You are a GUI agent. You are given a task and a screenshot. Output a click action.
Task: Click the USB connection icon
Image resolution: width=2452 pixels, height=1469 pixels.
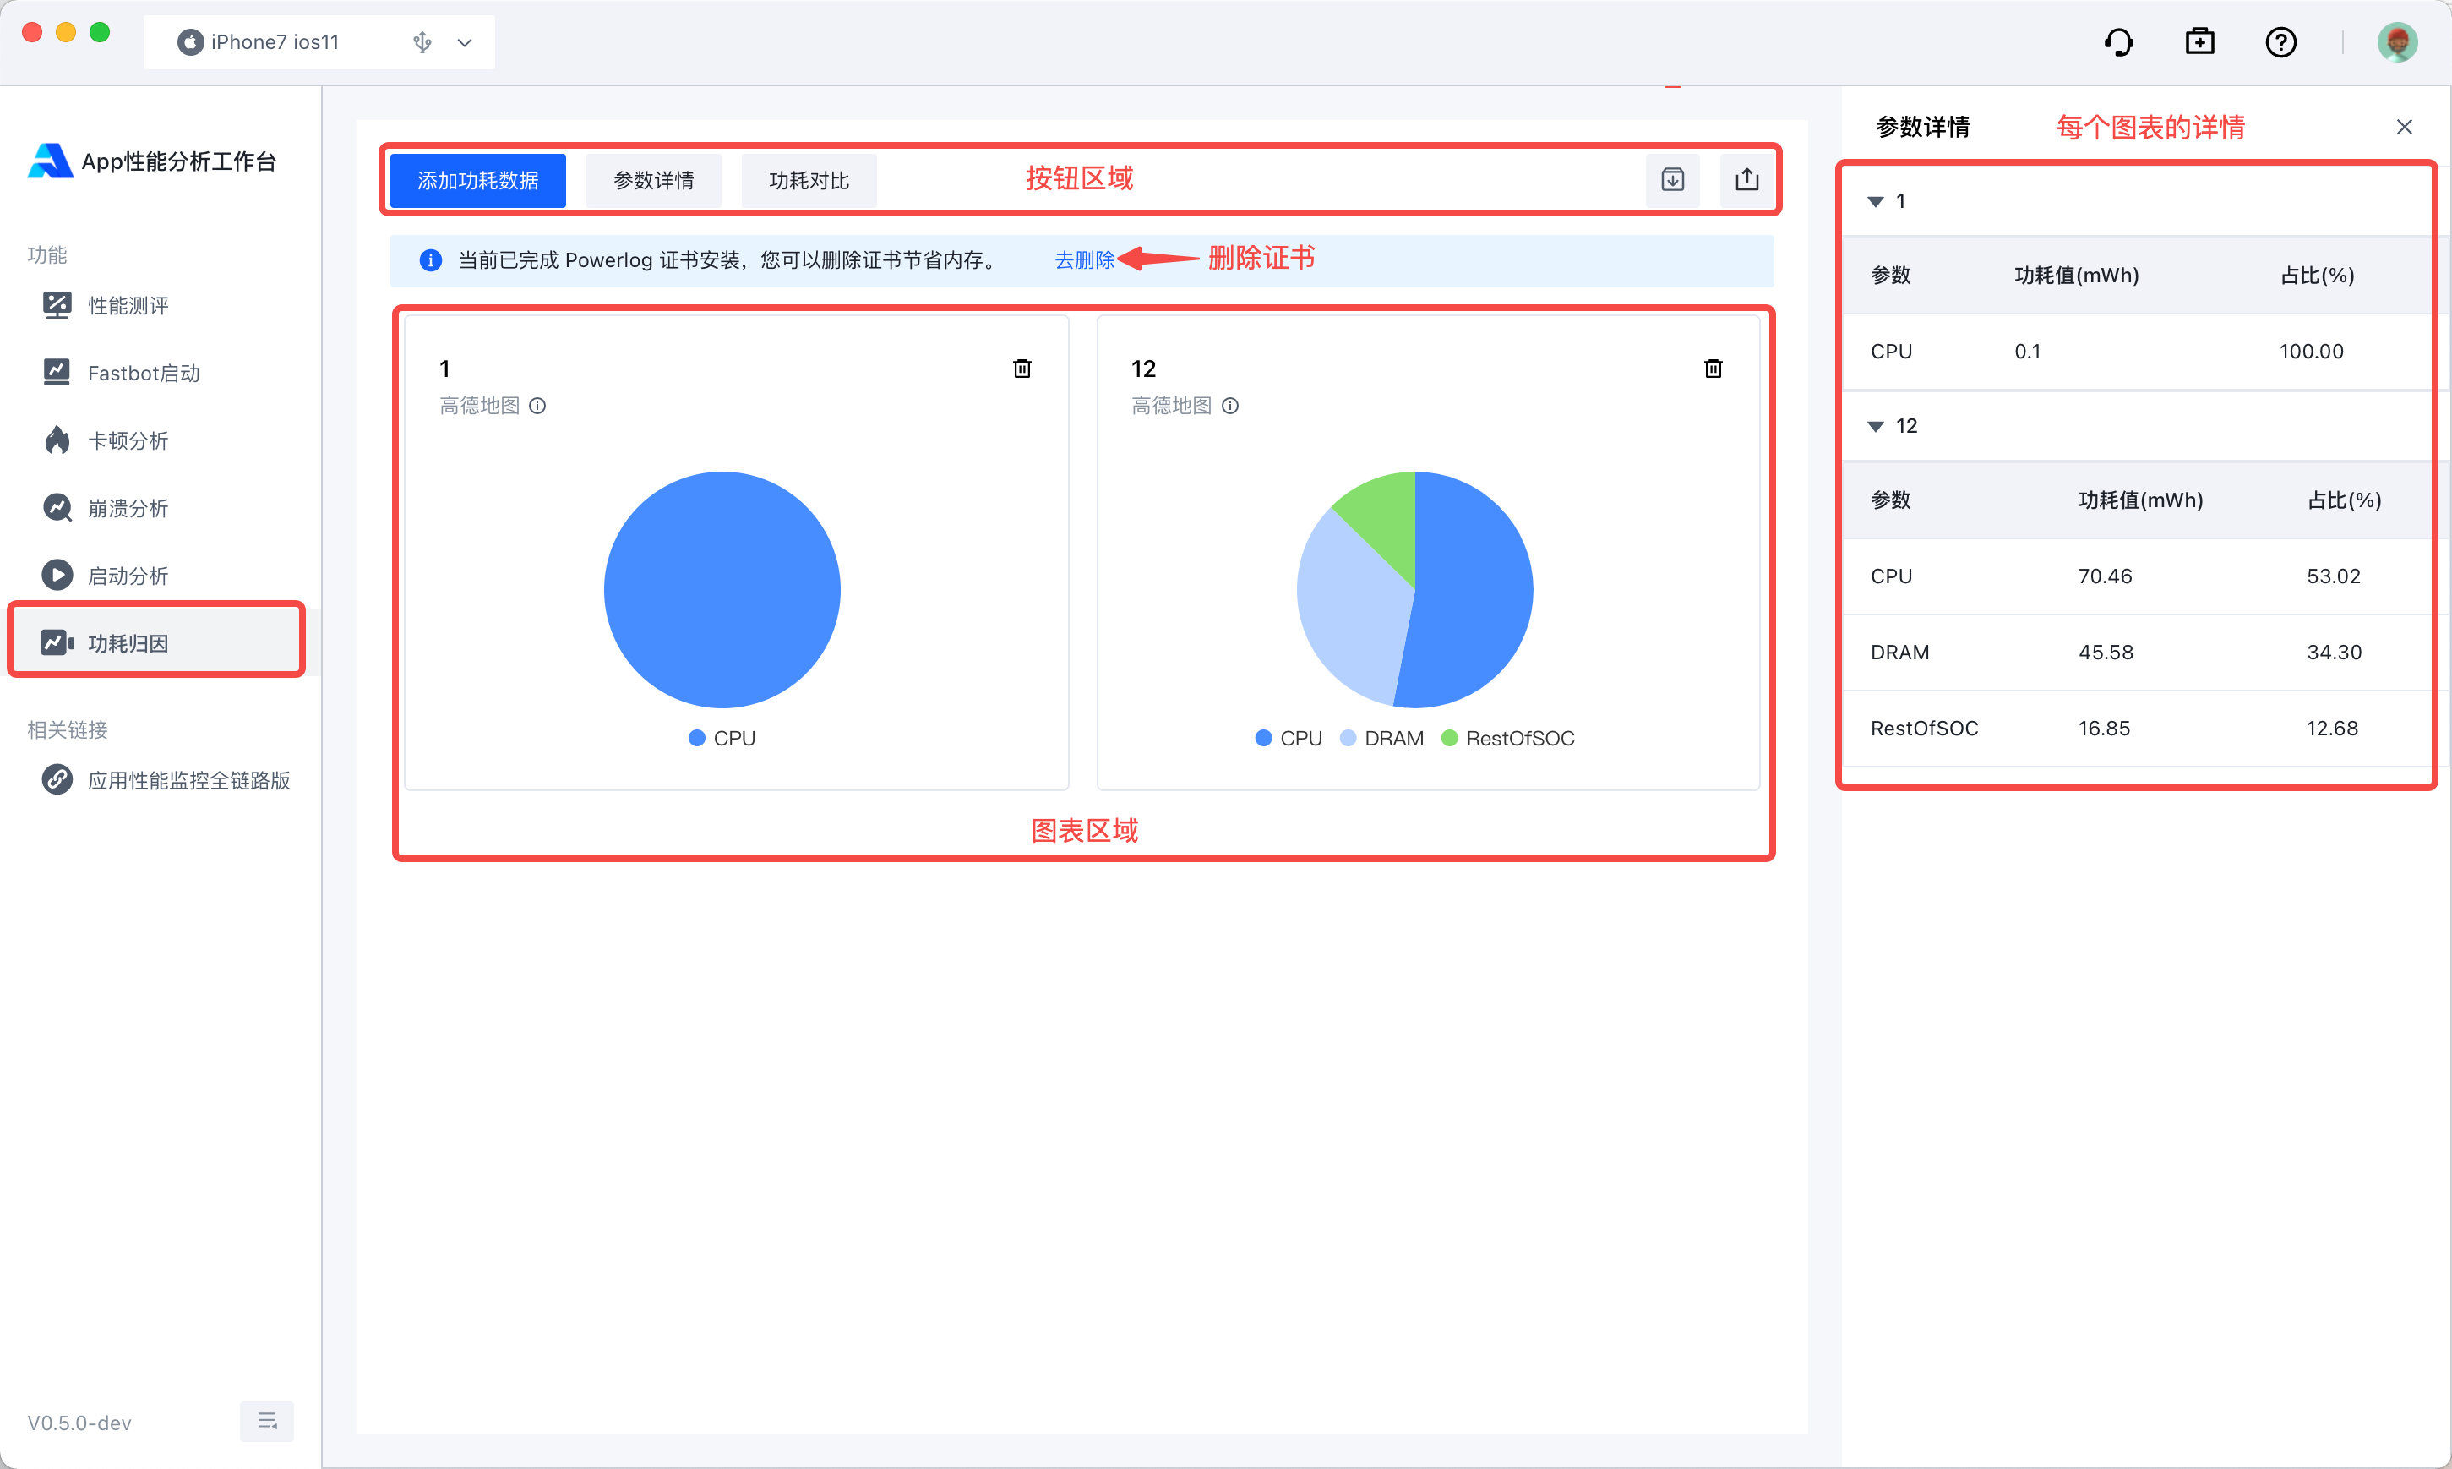[x=422, y=42]
